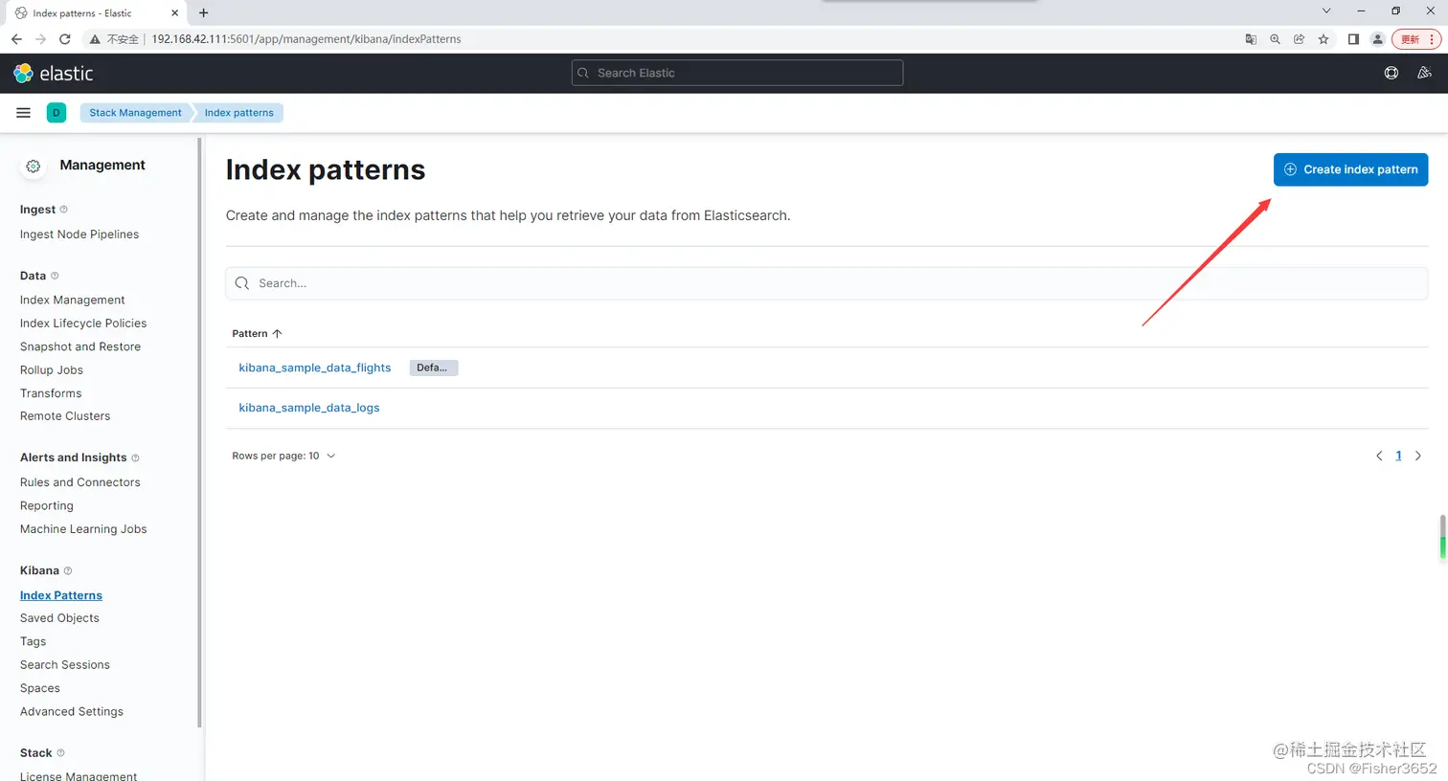Image resolution: width=1448 pixels, height=781 pixels.
Task: Open Advanced Settings in sidebar
Action: pyautogui.click(x=72, y=712)
